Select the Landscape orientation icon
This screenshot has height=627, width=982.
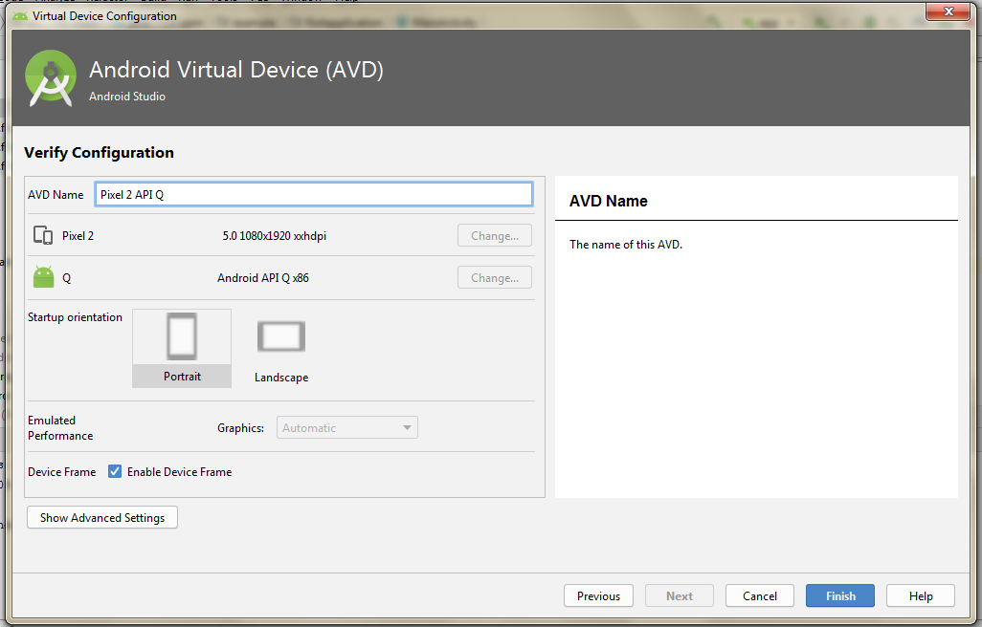tap(280, 336)
